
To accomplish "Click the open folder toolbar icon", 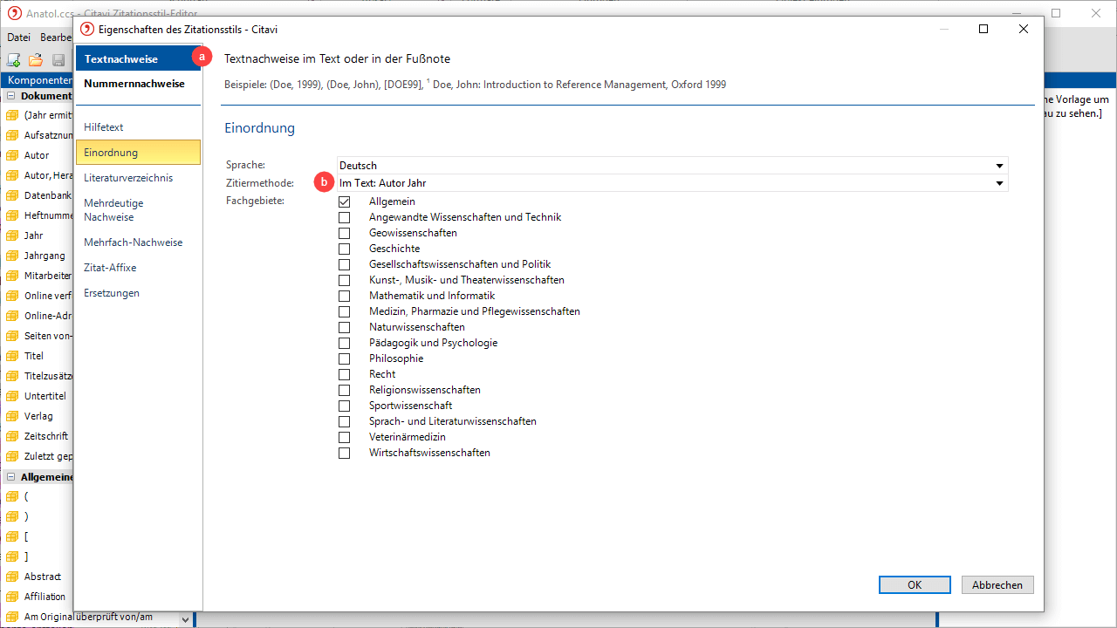I will pyautogui.click(x=36, y=60).
